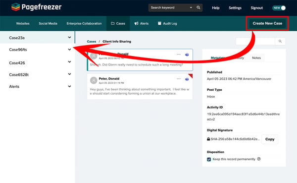Click the Teams icon on second message
This screenshot has height=183, width=297.
(x=187, y=79)
